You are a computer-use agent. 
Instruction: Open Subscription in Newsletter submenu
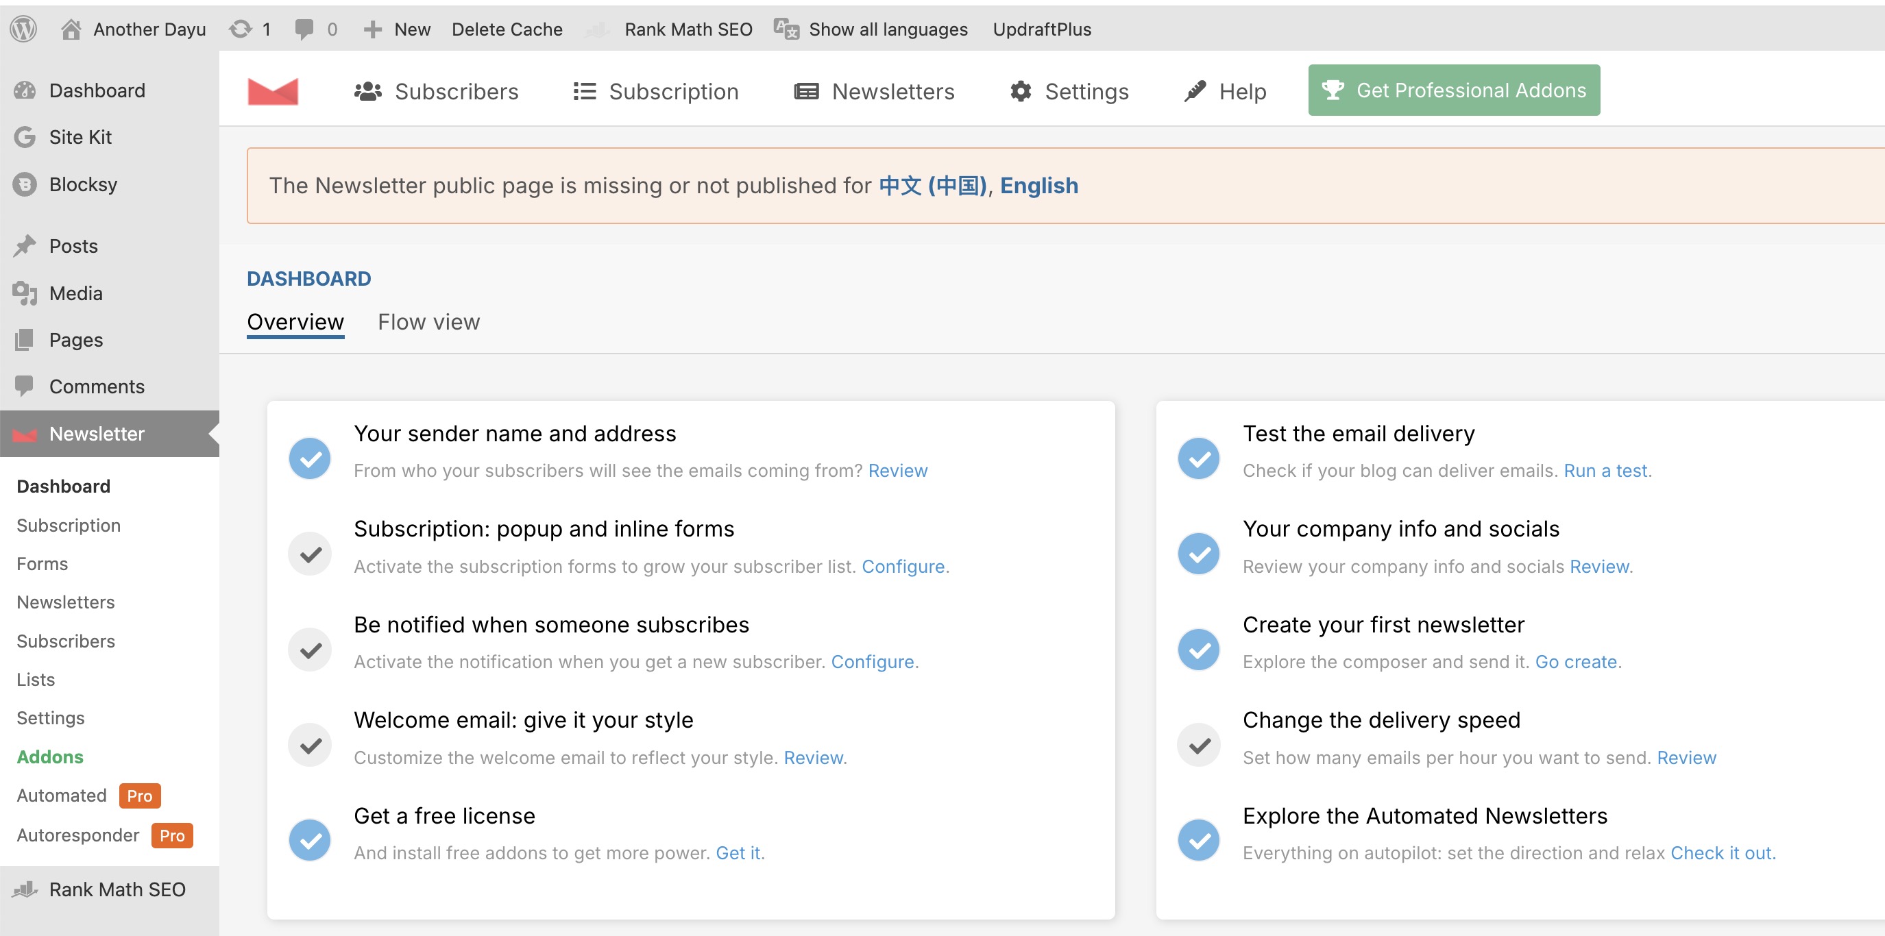coord(69,525)
